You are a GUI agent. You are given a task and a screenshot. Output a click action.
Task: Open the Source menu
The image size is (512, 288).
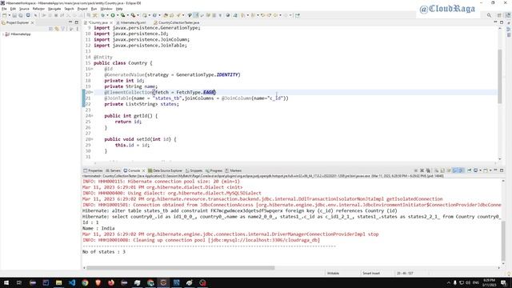24,9
